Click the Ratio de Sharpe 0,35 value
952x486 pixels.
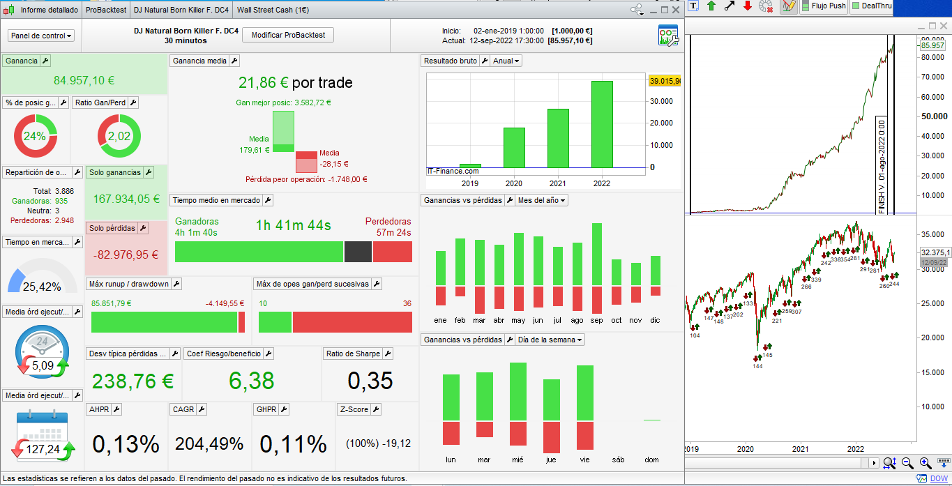[370, 381]
